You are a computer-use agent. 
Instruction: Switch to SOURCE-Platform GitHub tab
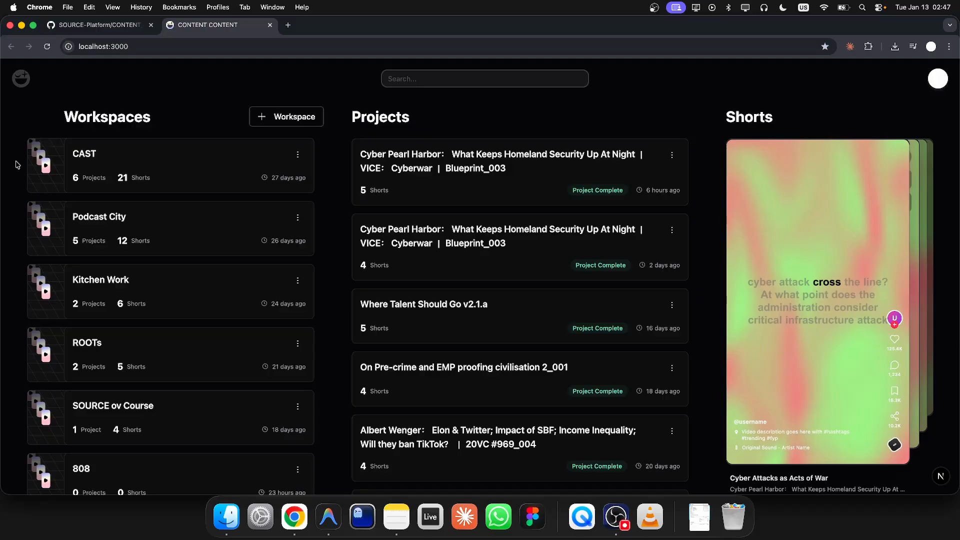100,25
